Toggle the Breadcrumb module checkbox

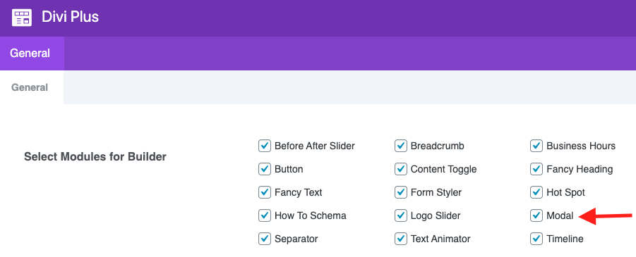(x=401, y=146)
